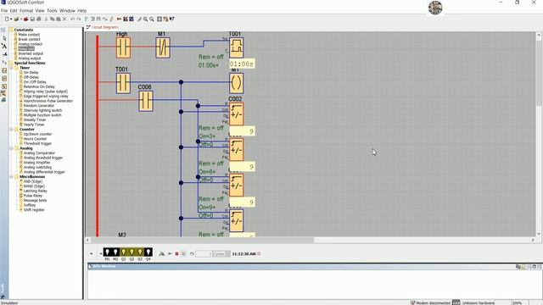The height and width of the screenshot is (305, 543).
Task: Toggle the M1 flag lamp in simulation bar
Action: point(107,252)
